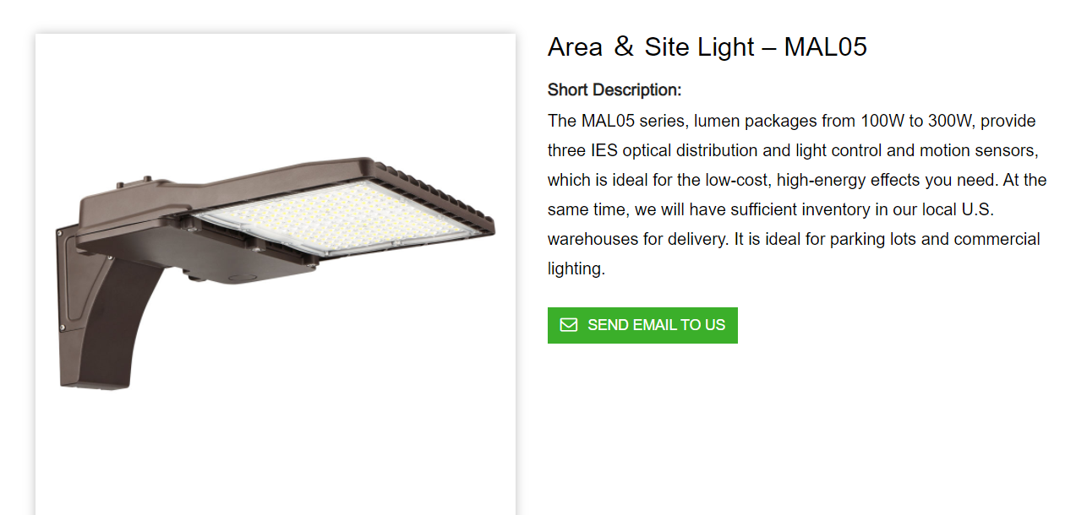This screenshot has width=1076, height=515.
Task: Click the 'Short Description:' heading
Action: point(614,89)
